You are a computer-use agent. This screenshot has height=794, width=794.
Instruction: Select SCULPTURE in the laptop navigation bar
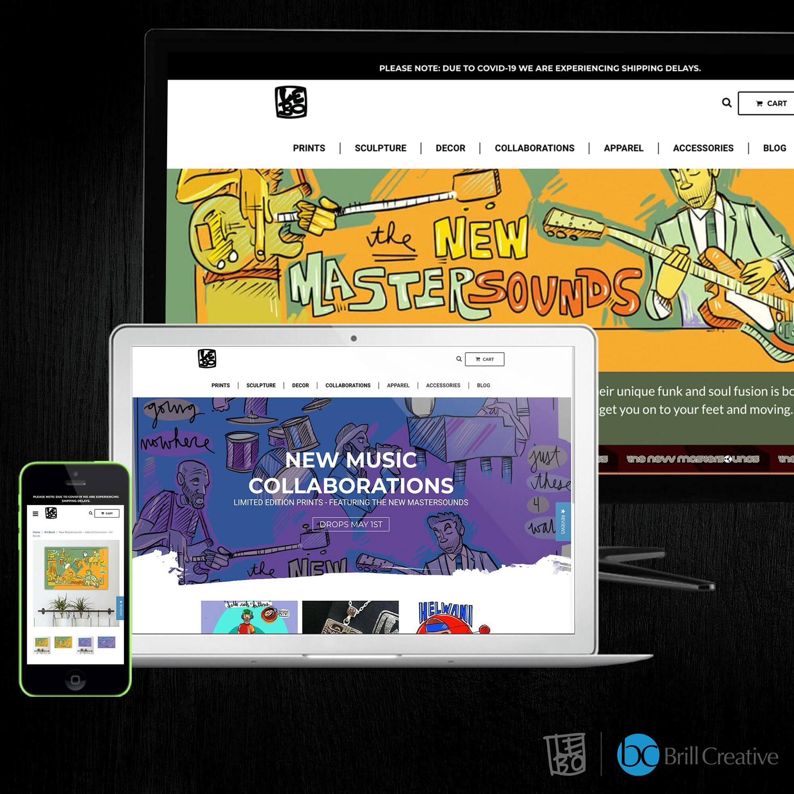(x=261, y=385)
